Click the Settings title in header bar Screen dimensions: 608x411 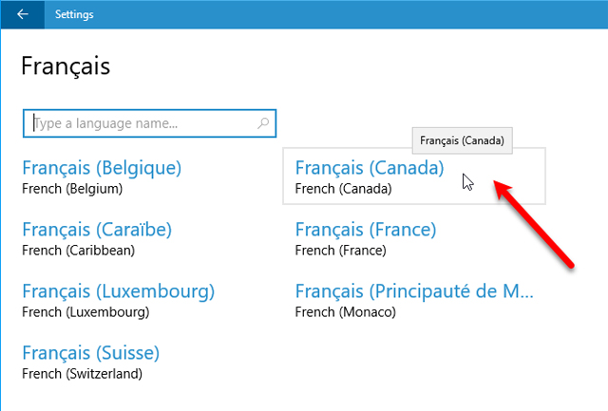click(74, 14)
